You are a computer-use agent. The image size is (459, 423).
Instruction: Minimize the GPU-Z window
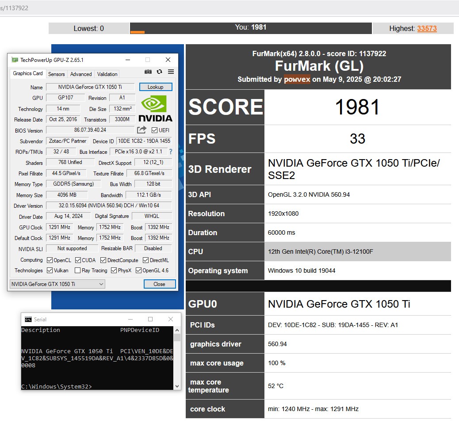point(128,60)
